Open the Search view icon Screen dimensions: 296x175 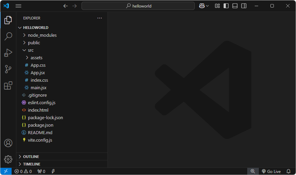click(8, 36)
